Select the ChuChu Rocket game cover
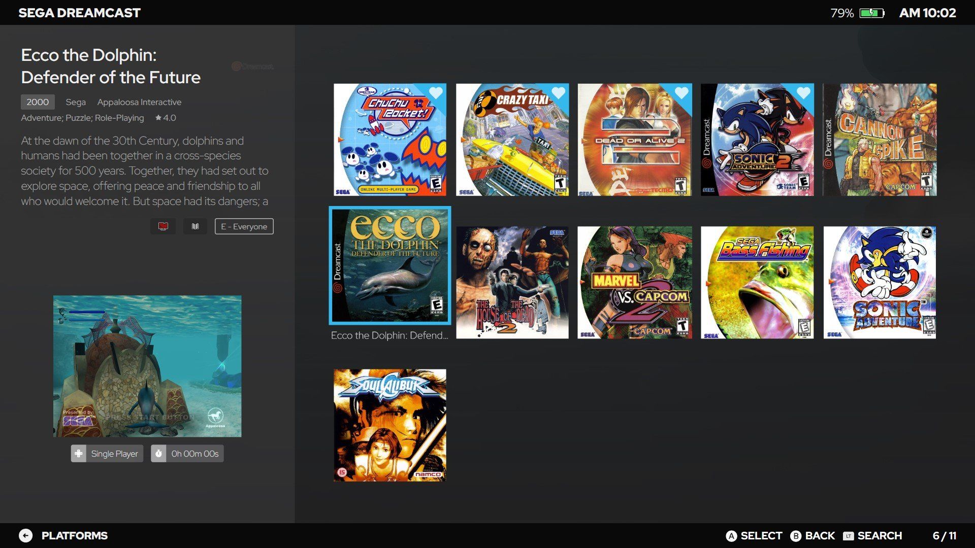The width and height of the screenshot is (975, 548). coord(390,140)
